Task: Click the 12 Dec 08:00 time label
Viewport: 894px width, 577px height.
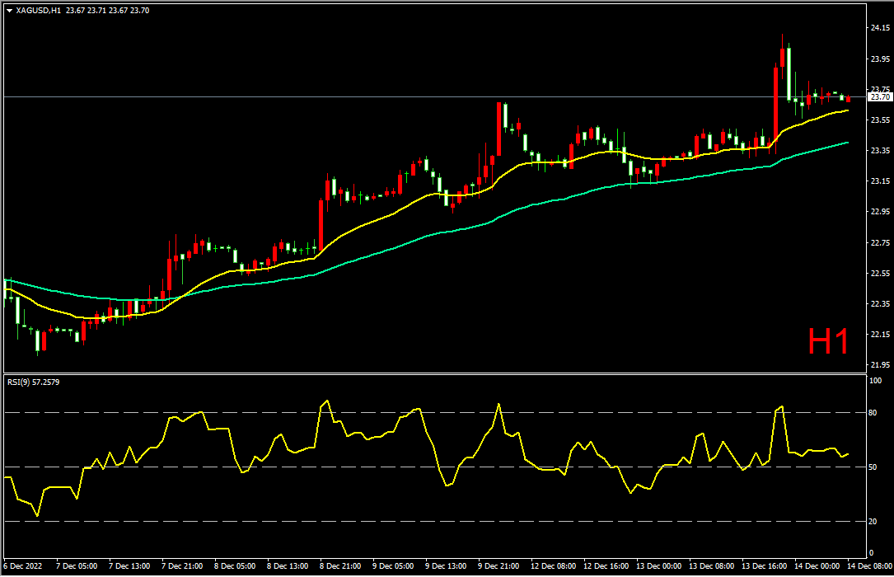Action: [x=553, y=566]
